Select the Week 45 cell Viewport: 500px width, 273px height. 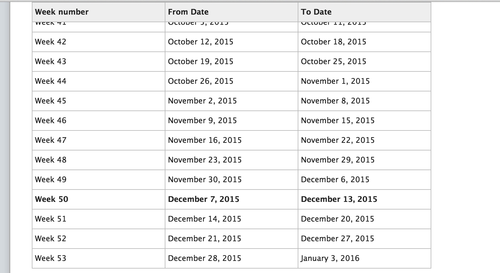point(99,101)
